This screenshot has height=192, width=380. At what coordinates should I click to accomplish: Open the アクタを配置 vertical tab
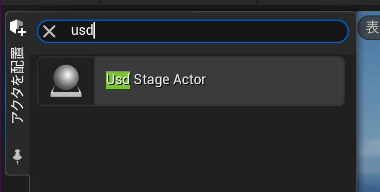point(17,85)
